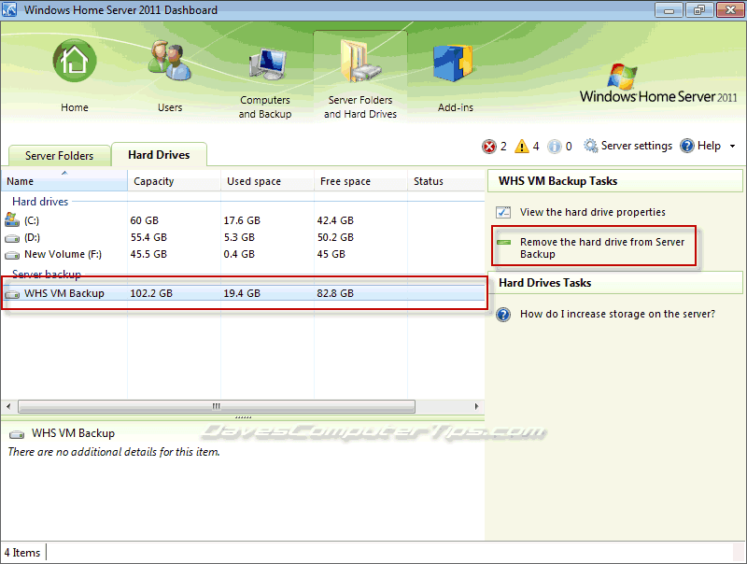Sort list by Used space column header
Viewport: 747px width, 564px height.
click(x=267, y=181)
